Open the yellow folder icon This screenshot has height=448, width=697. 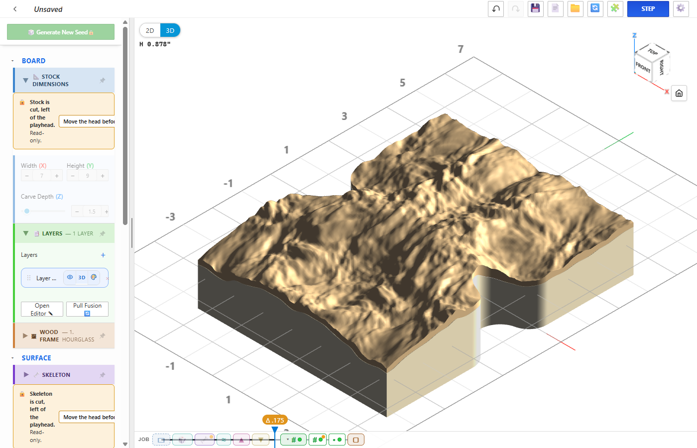click(x=575, y=9)
